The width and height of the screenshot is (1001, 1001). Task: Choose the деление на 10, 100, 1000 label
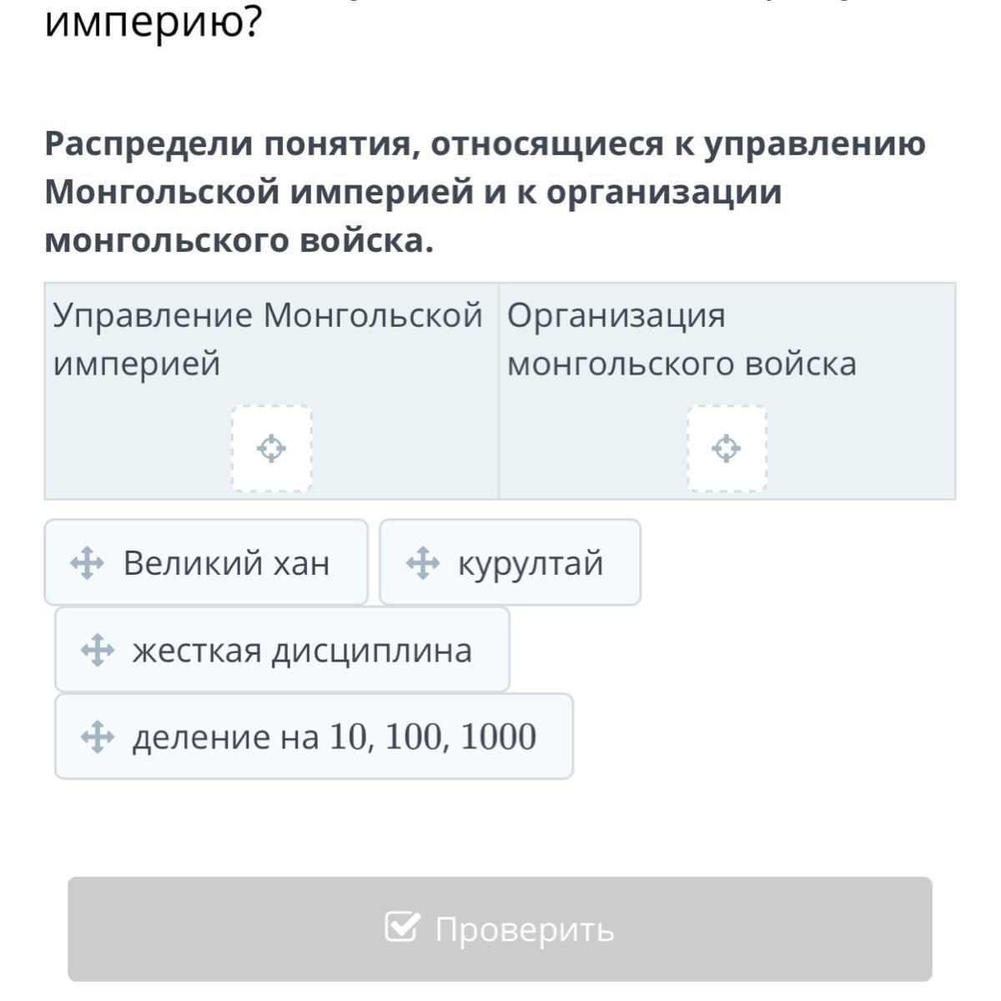[x=334, y=737]
